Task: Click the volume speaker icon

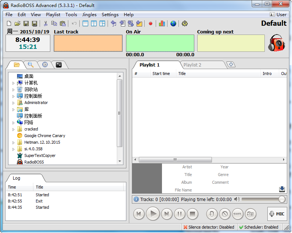Action: [x=237, y=199]
